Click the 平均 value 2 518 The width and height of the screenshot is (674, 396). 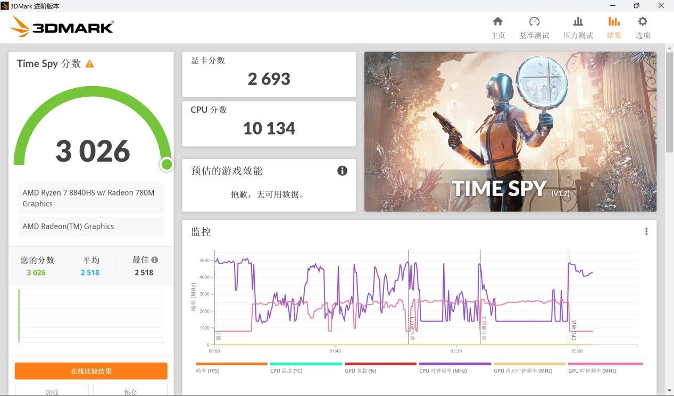point(90,273)
